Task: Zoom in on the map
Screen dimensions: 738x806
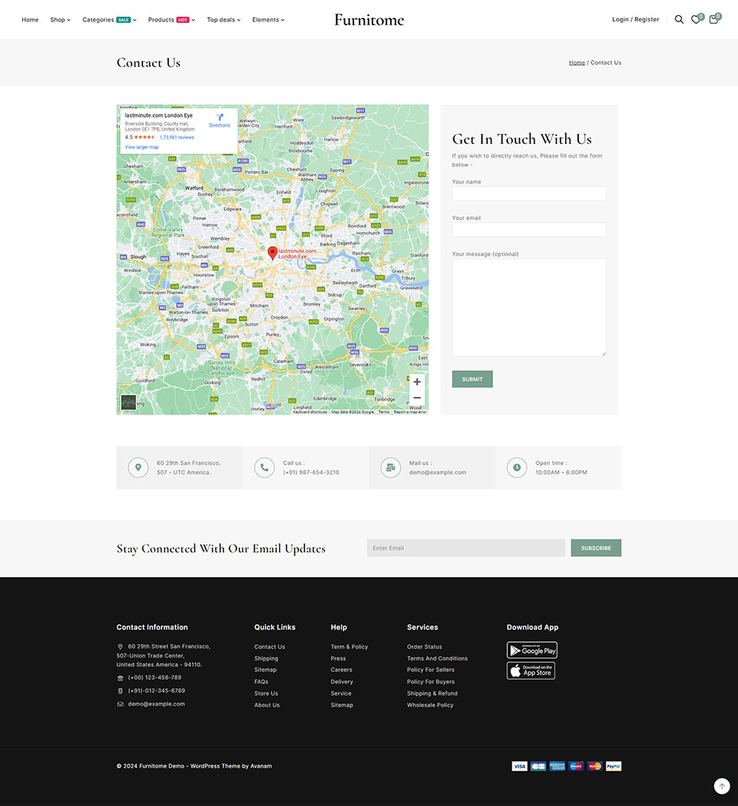Action: pos(417,382)
